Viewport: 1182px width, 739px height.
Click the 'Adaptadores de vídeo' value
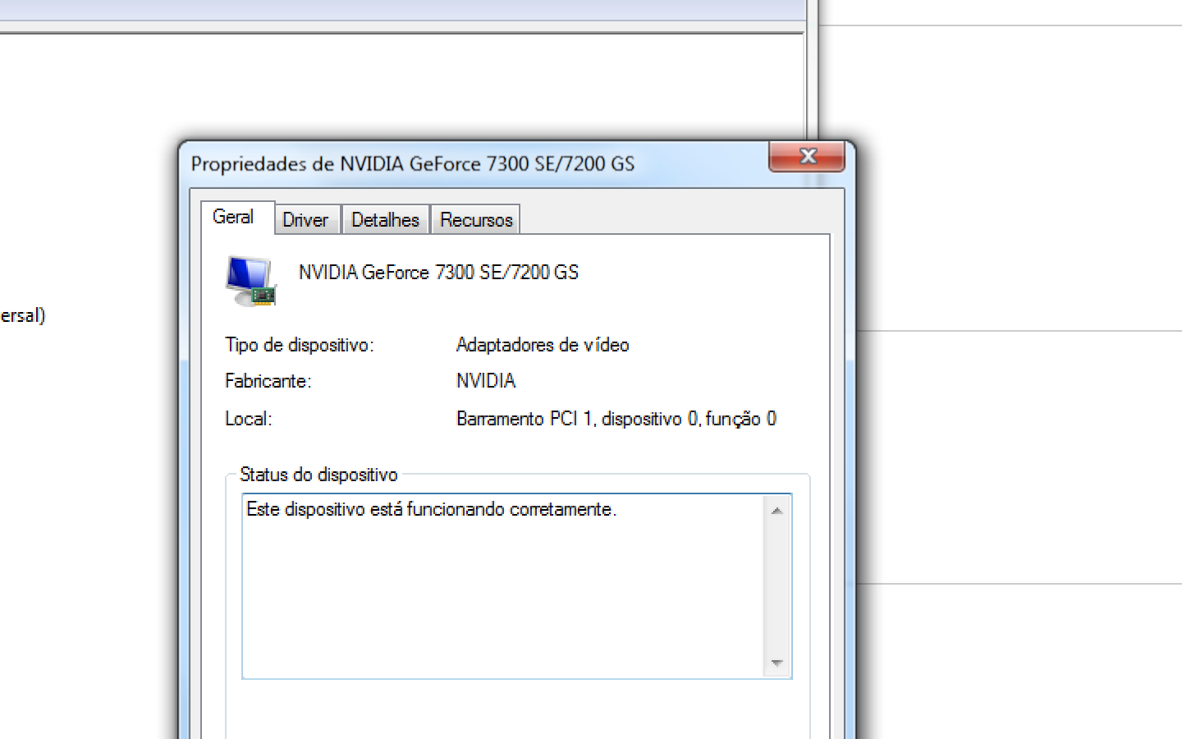click(543, 345)
